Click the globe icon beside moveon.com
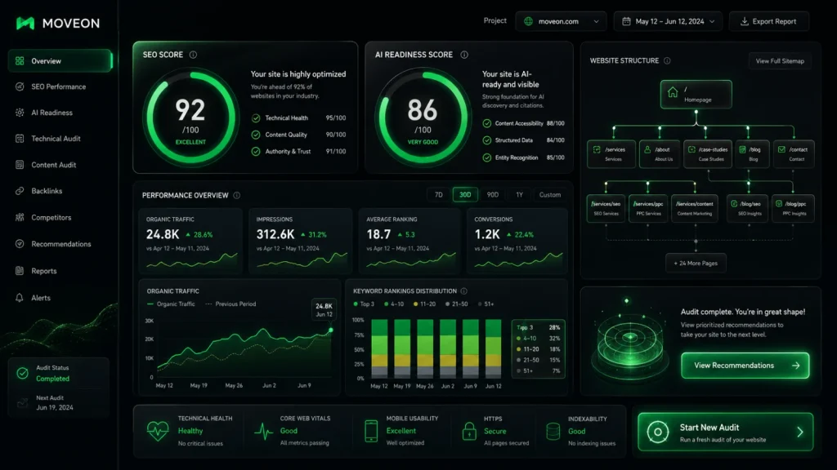This screenshot has height=470, width=837. (529, 21)
